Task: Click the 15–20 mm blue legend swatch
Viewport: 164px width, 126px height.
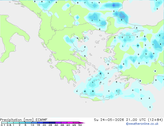Action: 40,123
